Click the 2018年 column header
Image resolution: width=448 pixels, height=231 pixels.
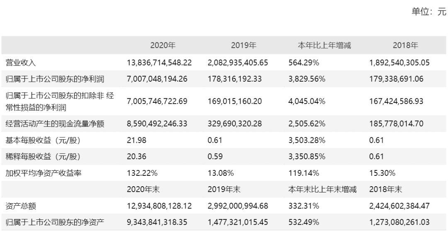[405, 46]
